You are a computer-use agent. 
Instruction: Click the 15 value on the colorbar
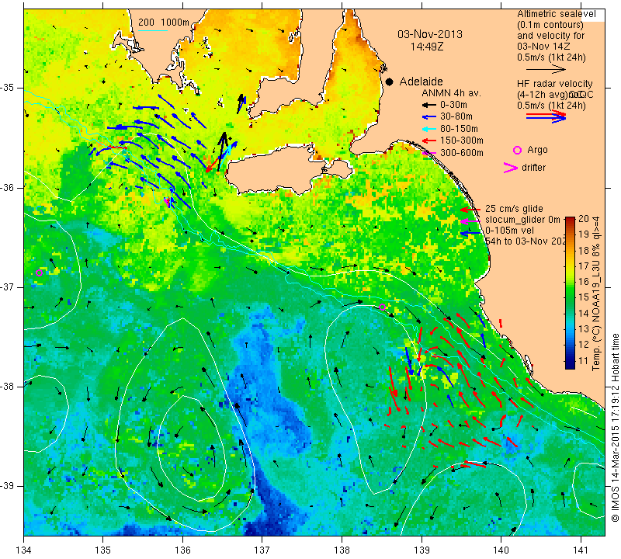click(x=584, y=297)
